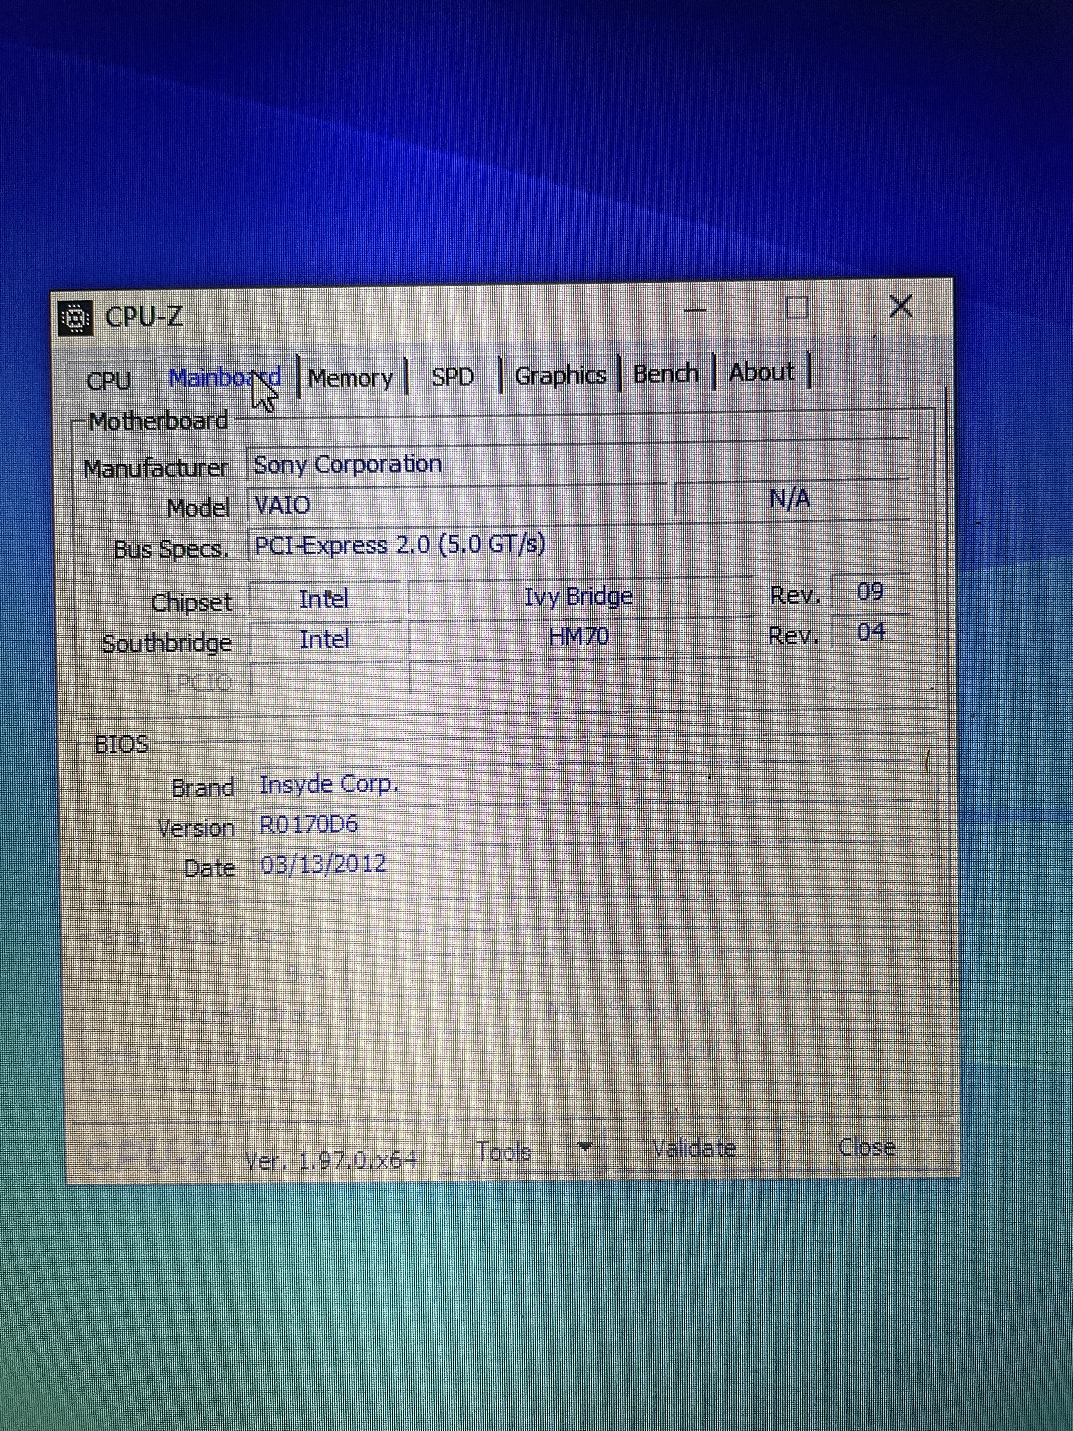Click the CPU-Z app icon in title bar
The width and height of the screenshot is (1073, 1431).
coord(75,318)
